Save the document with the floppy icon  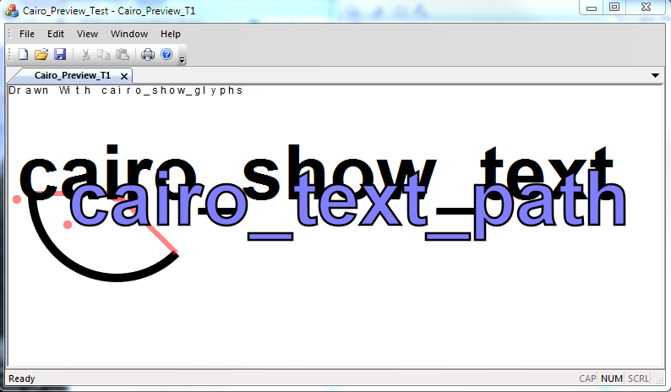coord(60,54)
